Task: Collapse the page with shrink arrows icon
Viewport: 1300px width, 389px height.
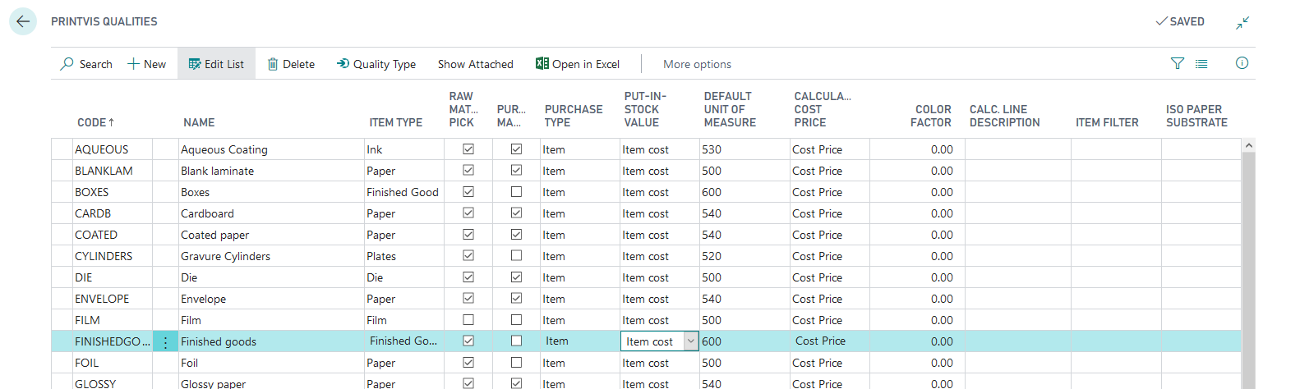Action: tap(1242, 23)
